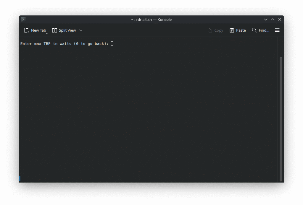Open search via the Find... label
303x205 pixels.
264,30
